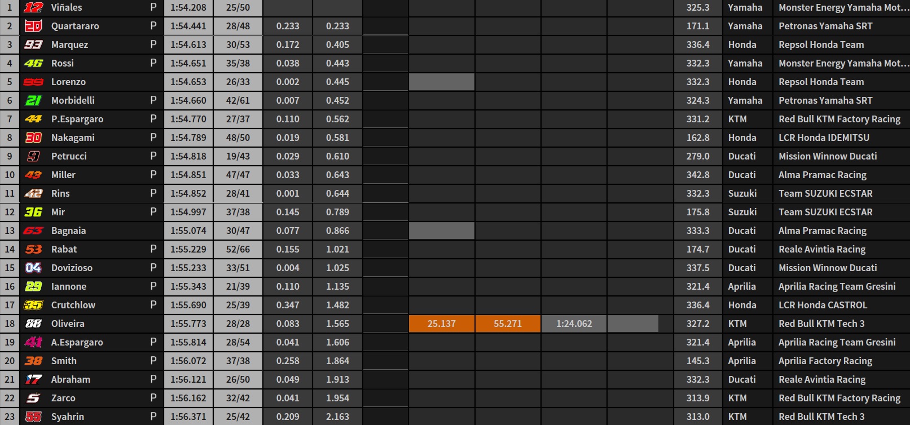Screen dimensions: 910x425
Task: Click Nakagami number 30 badge
Action: (33, 138)
